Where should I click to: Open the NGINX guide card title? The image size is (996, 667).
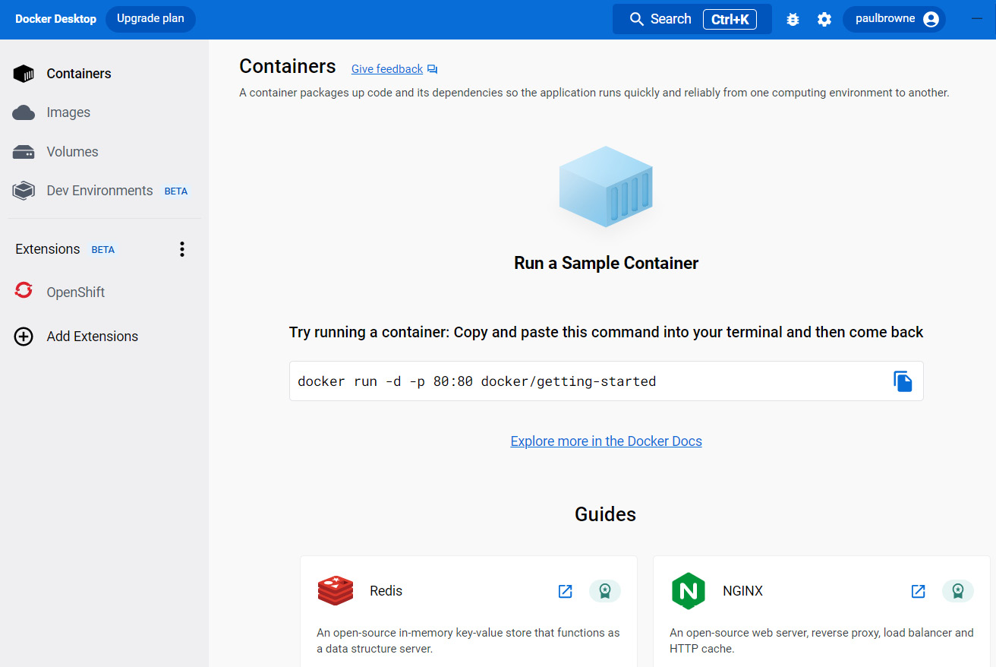point(742,591)
